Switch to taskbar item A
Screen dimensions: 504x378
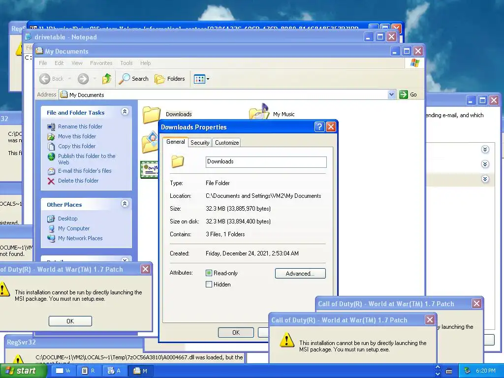(114, 371)
